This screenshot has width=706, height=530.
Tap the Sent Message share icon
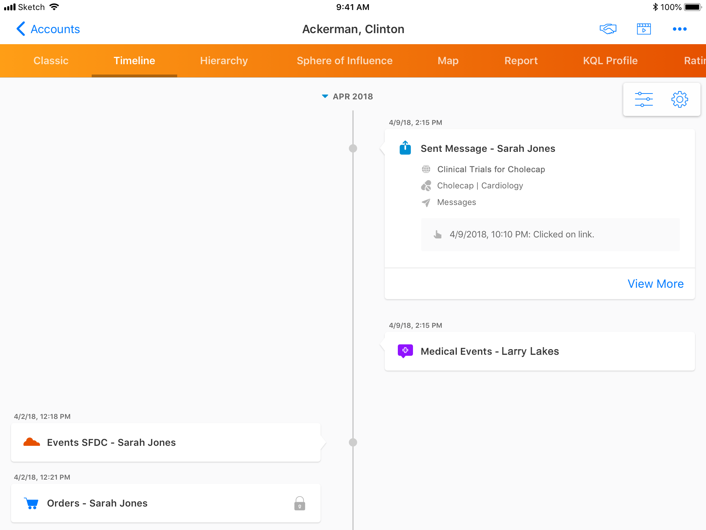pyautogui.click(x=405, y=148)
